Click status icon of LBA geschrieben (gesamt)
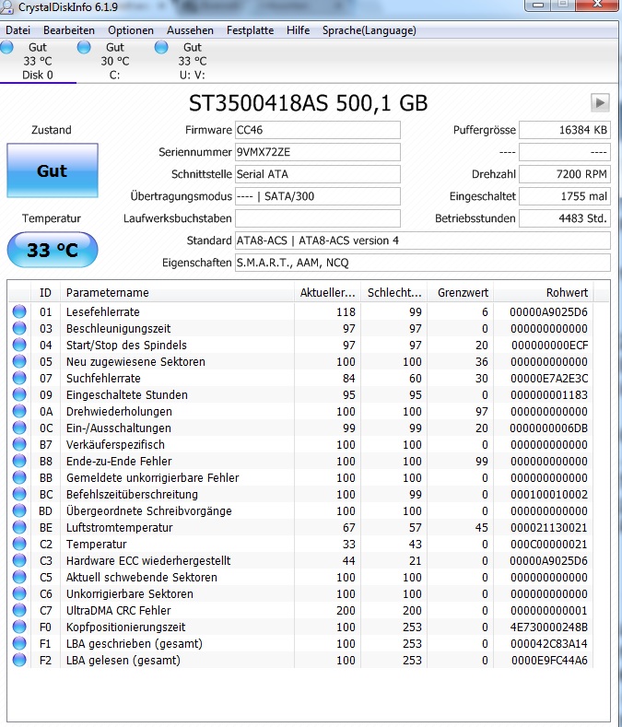Viewport: 622px width, 727px height. point(19,643)
